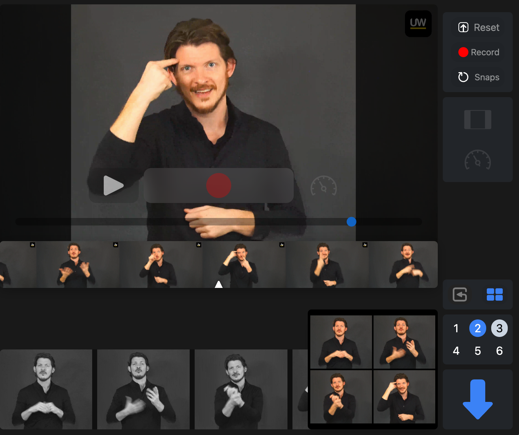Click the red record circle overlay

218,185
